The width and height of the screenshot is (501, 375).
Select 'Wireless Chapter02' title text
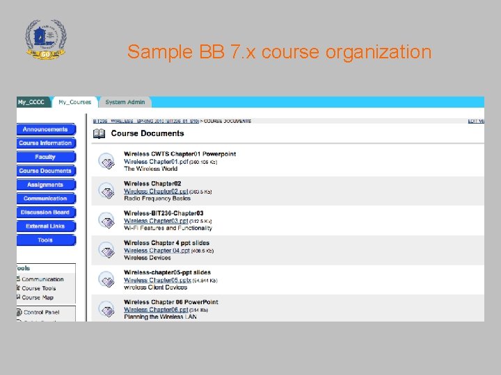pyautogui.click(x=152, y=183)
